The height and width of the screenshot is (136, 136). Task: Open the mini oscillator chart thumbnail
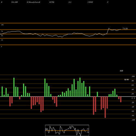[67, 130]
